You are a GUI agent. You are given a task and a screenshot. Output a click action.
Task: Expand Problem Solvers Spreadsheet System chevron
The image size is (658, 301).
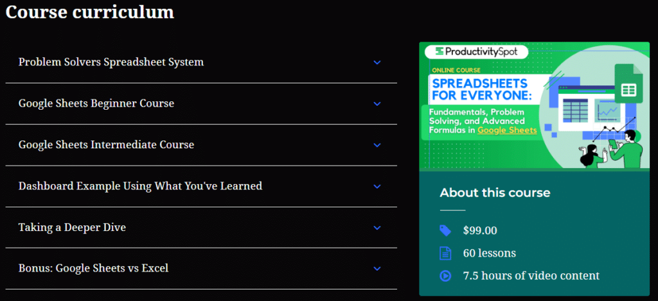[x=377, y=62]
